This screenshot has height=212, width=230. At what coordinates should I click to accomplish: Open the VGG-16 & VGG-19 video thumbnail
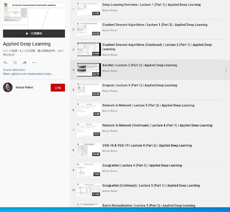click(89, 150)
